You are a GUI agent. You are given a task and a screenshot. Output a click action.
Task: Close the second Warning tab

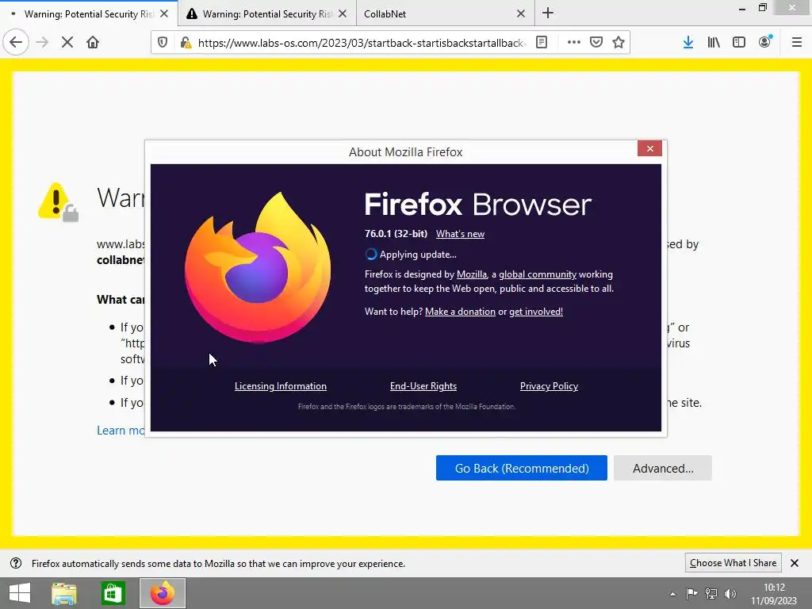click(x=343, y=14)
